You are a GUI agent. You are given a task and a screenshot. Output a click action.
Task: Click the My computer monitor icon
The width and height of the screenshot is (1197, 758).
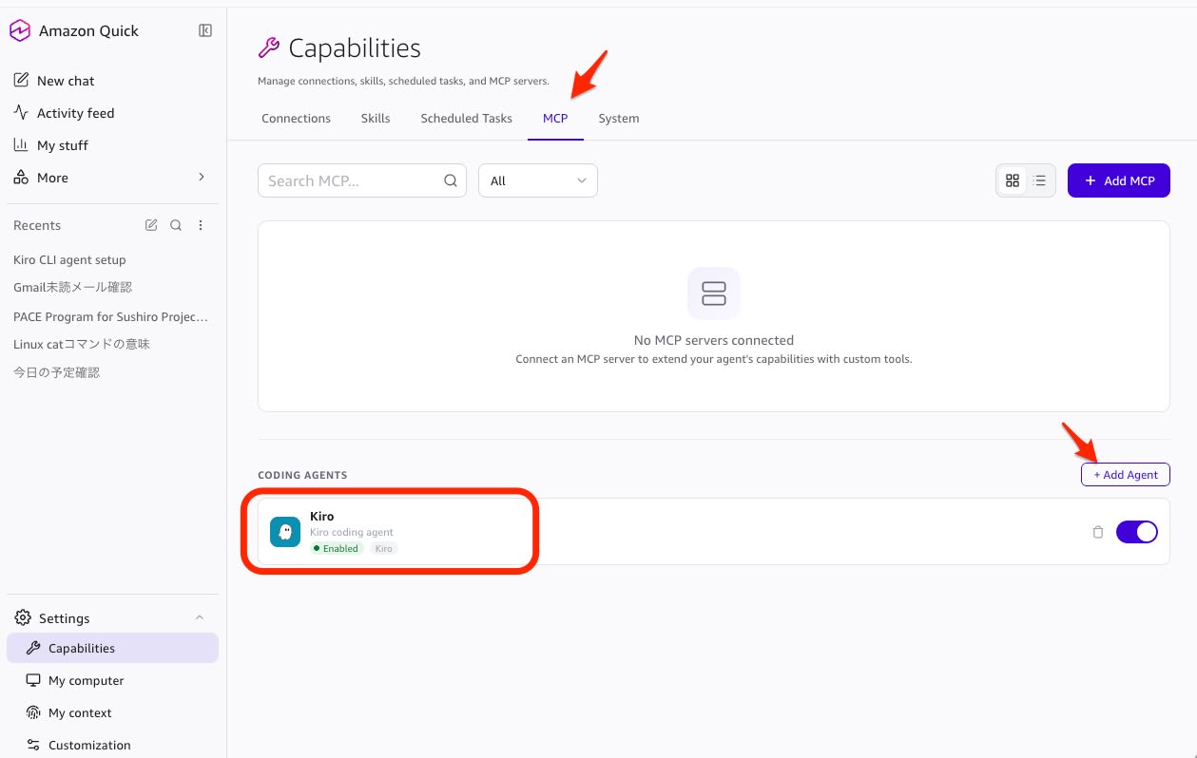(x=33, y=680)
